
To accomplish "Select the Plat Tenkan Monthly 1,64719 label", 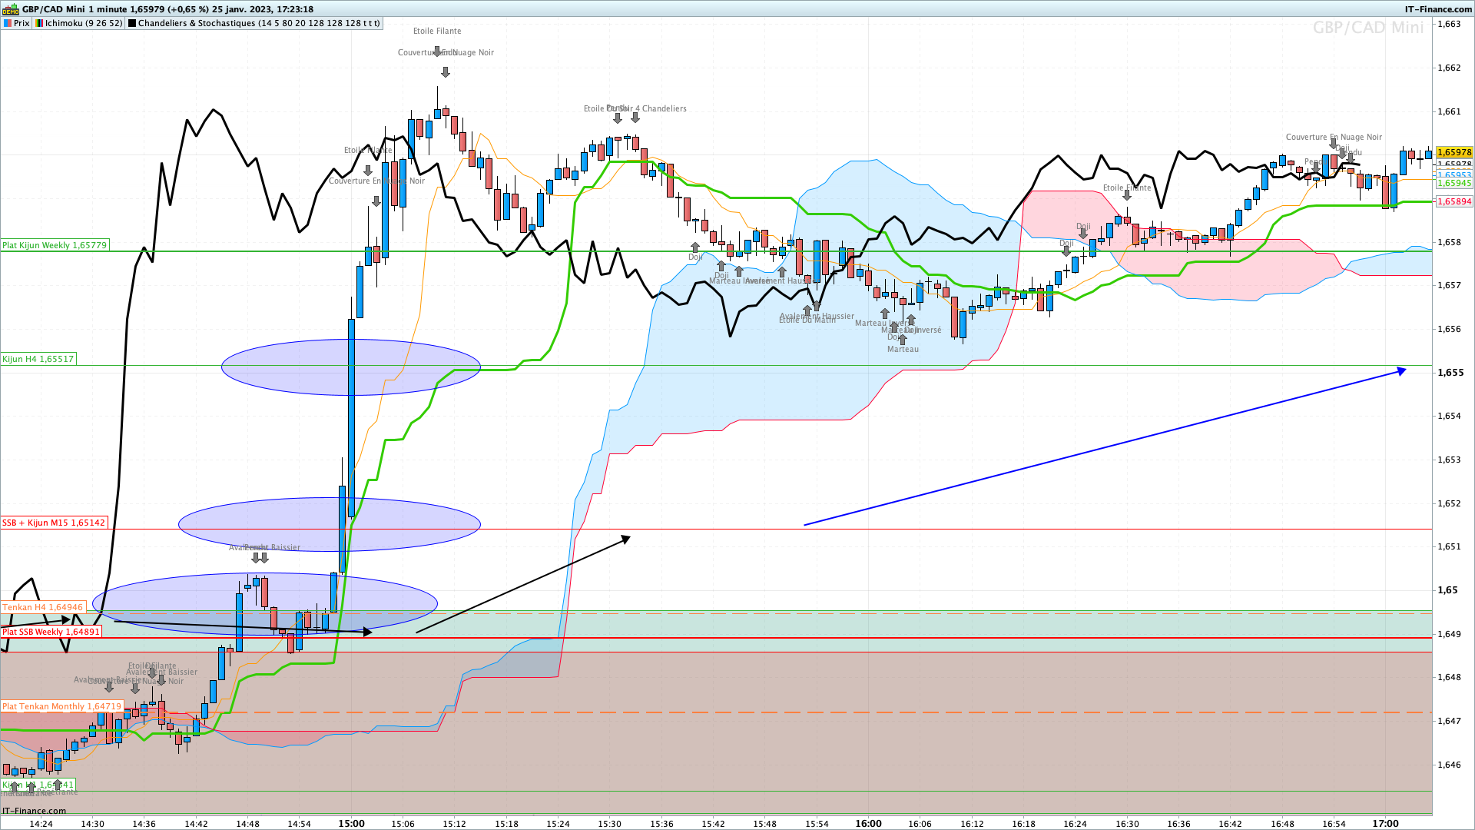I will click(61, 706).
